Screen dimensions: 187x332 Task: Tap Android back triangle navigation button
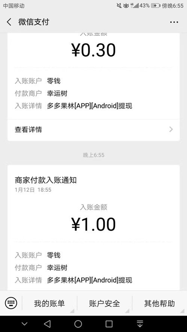click(x=47, y=324)
